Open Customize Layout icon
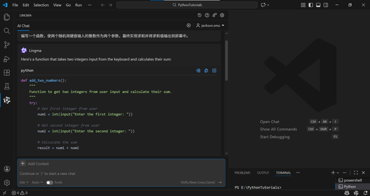Image resolution: width=370 pixels, height=196 pixels. (x=303, y=5)
